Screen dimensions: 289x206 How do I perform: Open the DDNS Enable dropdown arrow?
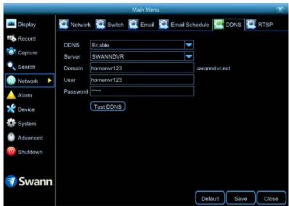(x=189, y=45)
